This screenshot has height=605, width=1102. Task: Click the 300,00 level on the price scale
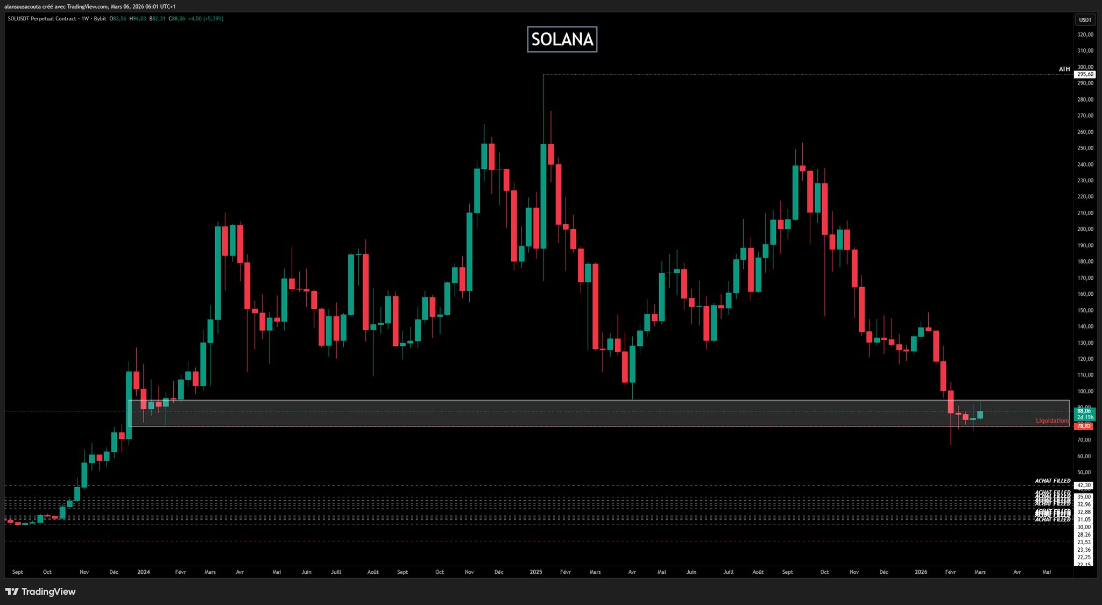pos(1085,67)
